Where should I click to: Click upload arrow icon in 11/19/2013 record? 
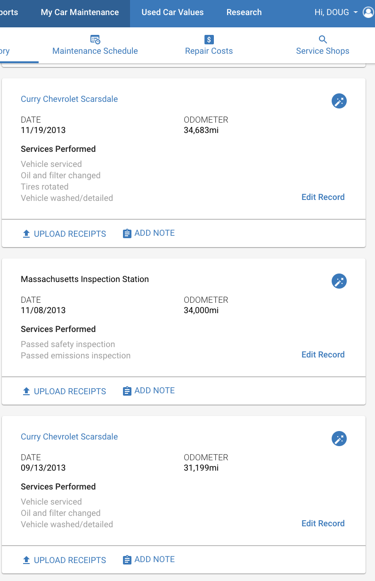coord(26,233)
